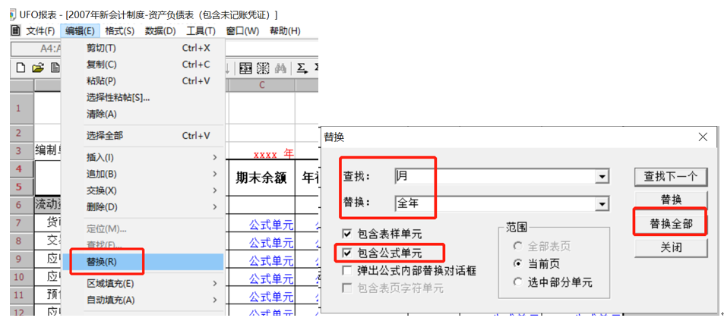Click the New document toolbar icon
This screenshot has height=321, width=724.
point(21,68)
